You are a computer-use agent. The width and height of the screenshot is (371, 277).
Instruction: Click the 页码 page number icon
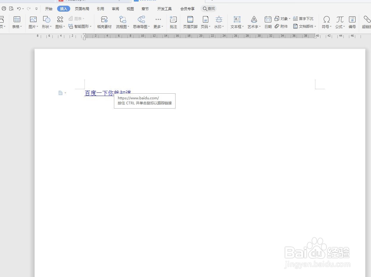click(205, 20)
